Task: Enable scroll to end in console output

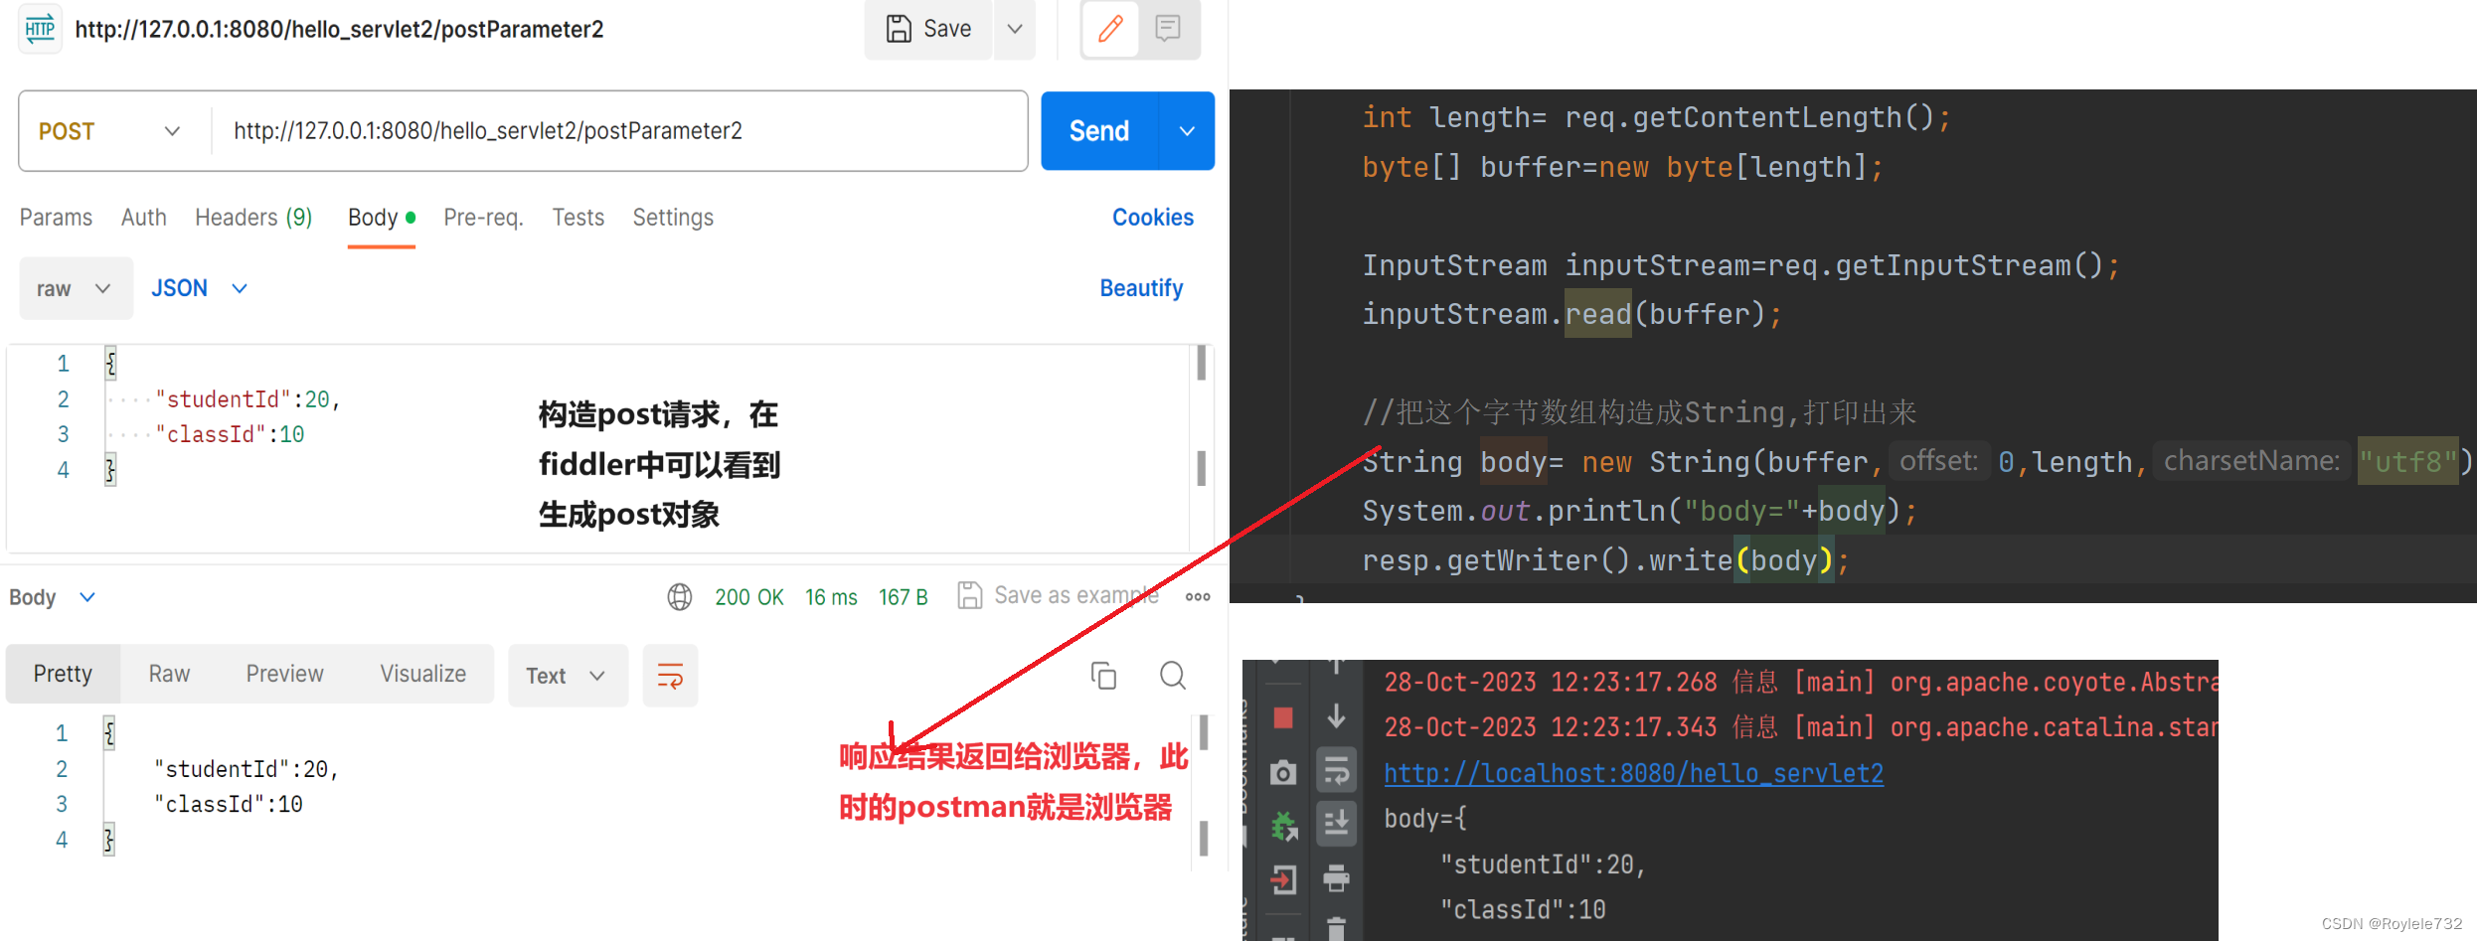Action: pyautogui.click(x=1336, y=824)
